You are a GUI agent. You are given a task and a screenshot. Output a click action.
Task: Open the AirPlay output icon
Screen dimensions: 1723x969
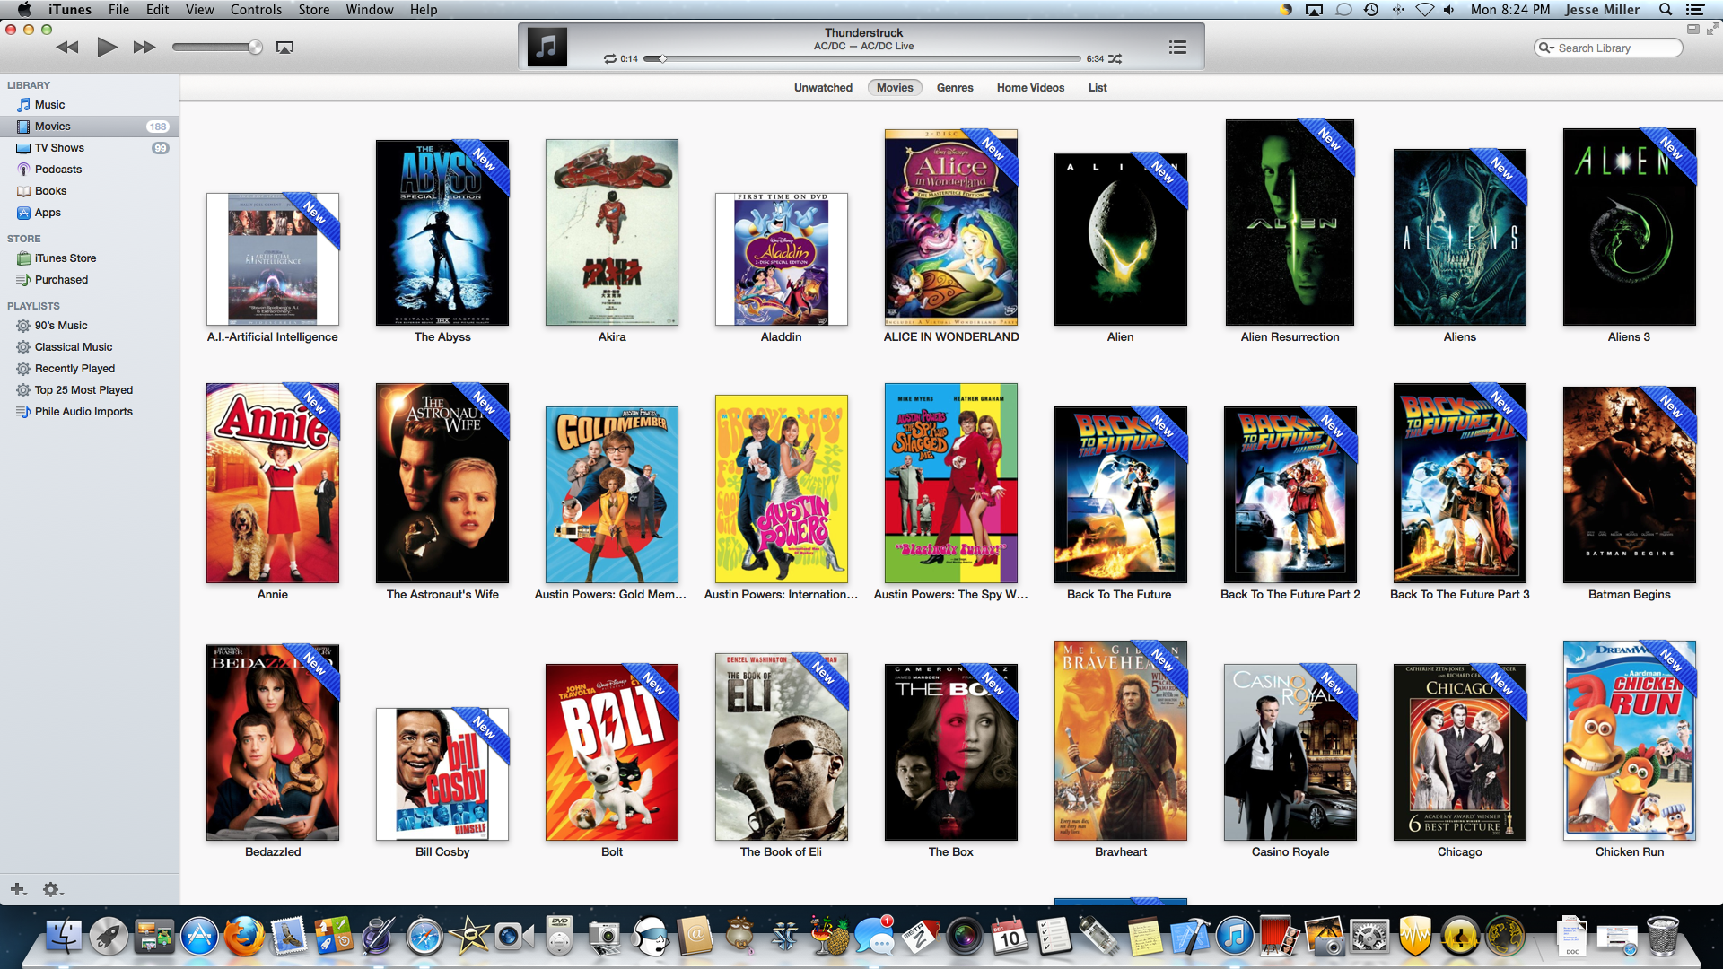pos(284,48)
